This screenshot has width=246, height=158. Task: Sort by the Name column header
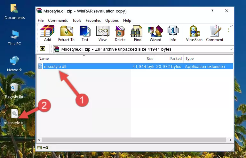[84, 58]
